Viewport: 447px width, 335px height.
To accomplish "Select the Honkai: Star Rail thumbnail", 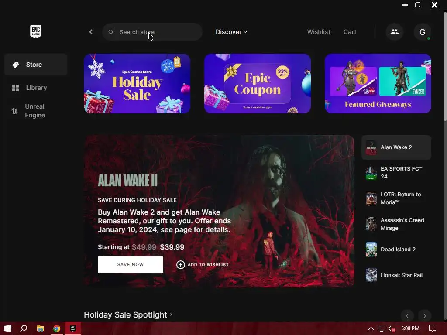I will click(371, 275).
